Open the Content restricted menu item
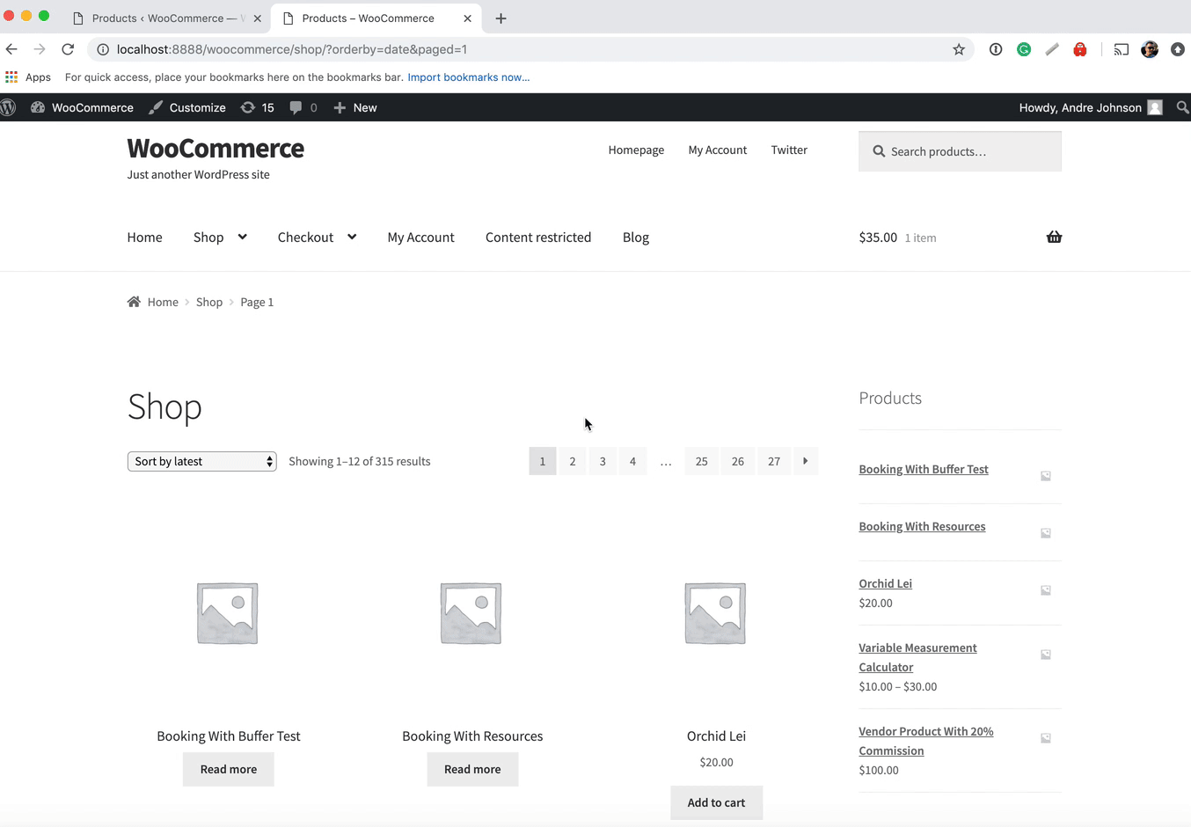 tap(538, 237)
